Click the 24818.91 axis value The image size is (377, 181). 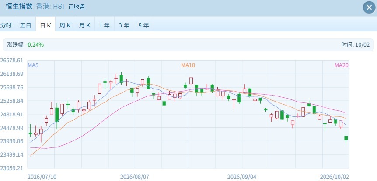coord(12,114)
